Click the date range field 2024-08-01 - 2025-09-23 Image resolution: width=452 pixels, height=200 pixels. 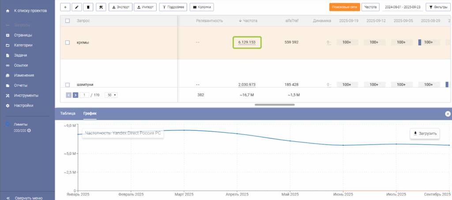(403, 7)
